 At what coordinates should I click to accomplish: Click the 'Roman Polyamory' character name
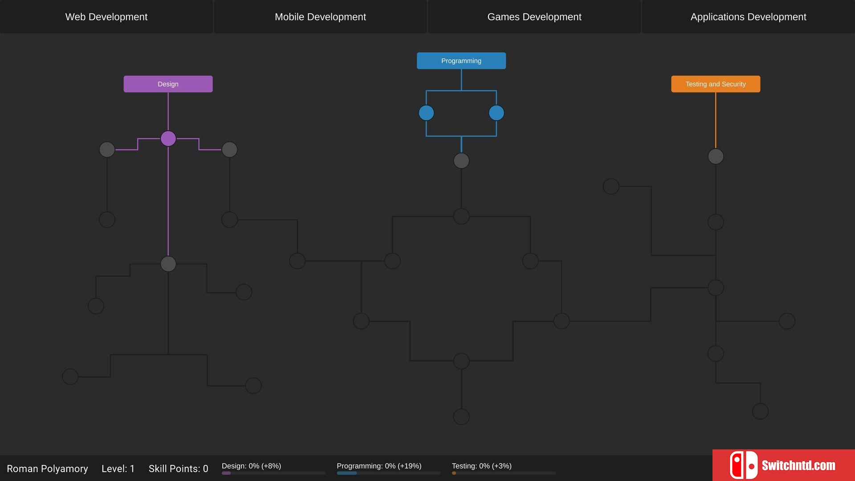[47, 469]
